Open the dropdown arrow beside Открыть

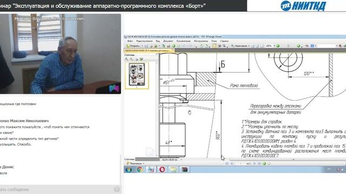pyautogui.click(x=142, y=46)
